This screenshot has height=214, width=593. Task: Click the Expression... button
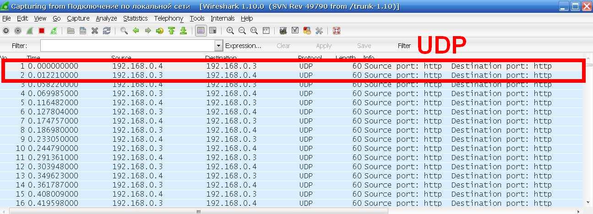pos(243,46)
